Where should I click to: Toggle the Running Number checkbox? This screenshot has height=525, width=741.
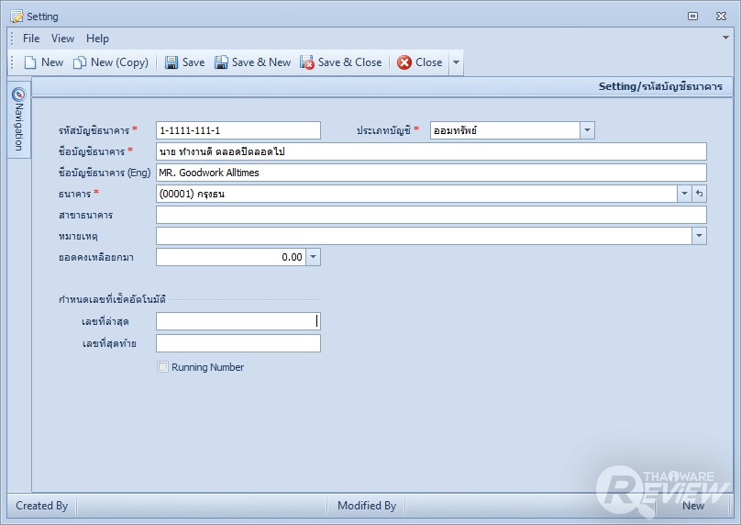[162, 367]
